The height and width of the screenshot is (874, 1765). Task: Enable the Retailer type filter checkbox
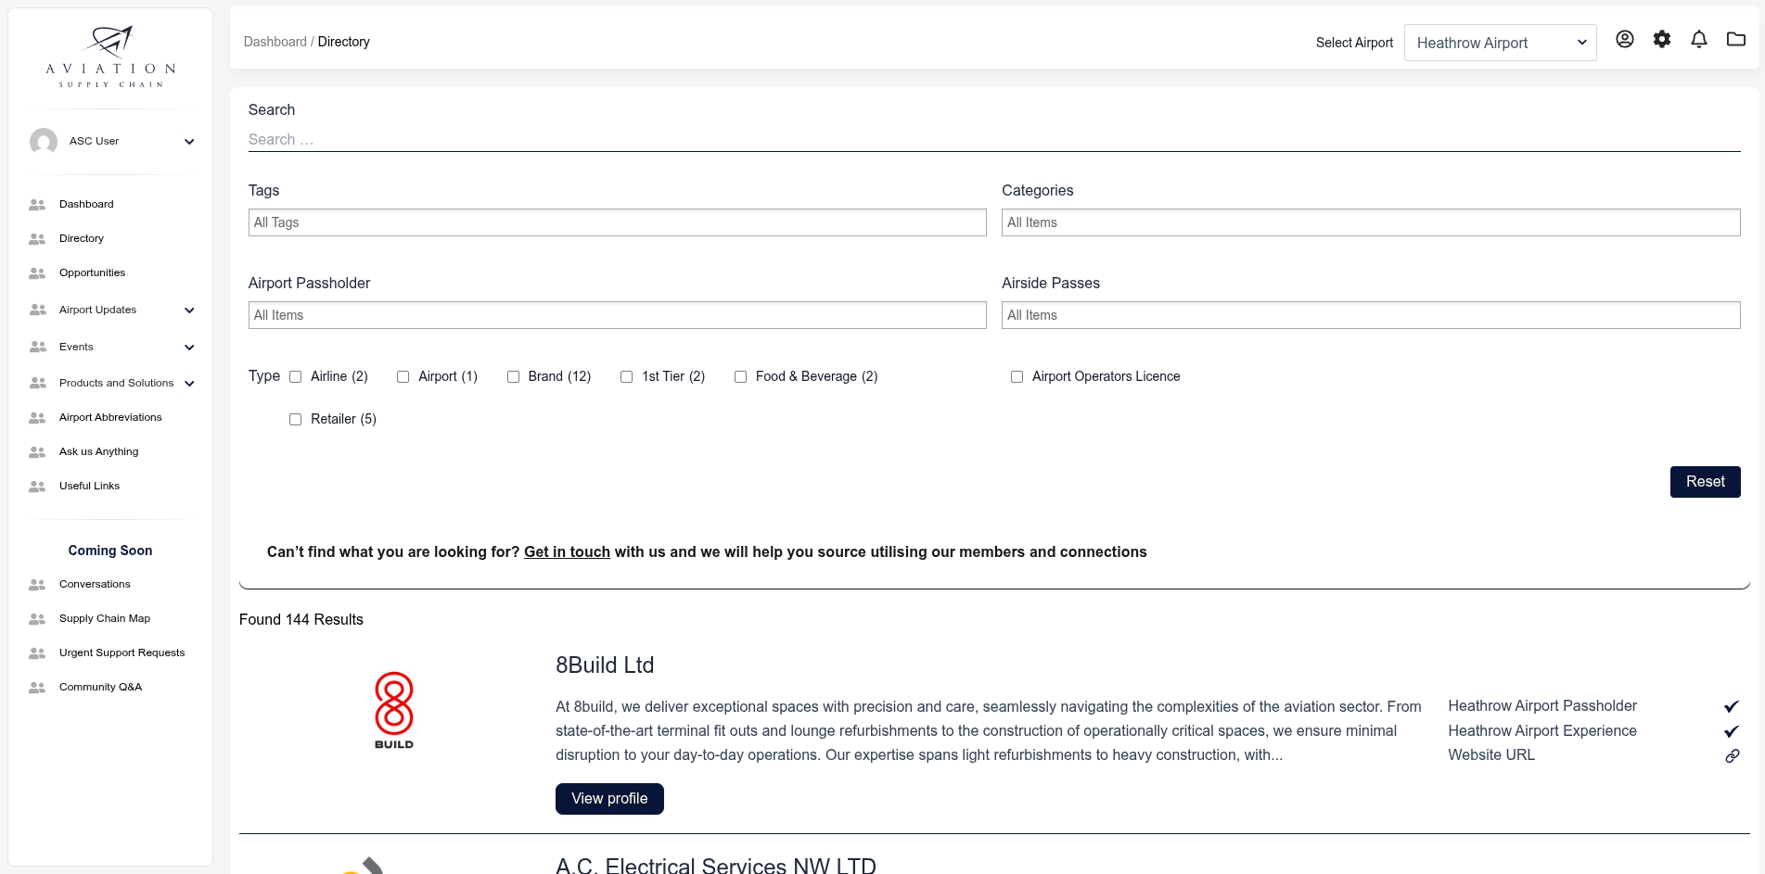click(x=296, y=419)
